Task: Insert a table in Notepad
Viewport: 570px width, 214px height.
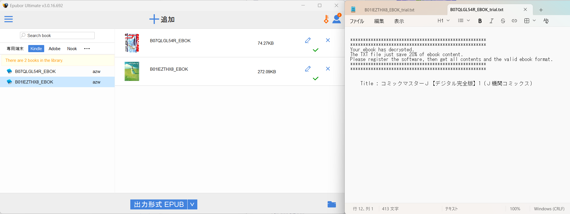Action: point(527,21)
